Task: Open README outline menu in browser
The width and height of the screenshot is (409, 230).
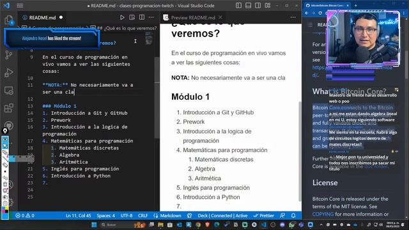Action: coord(309,25)
